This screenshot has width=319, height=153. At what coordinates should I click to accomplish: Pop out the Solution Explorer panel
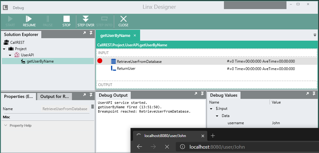pyautogui.click(x=85, y=33)
